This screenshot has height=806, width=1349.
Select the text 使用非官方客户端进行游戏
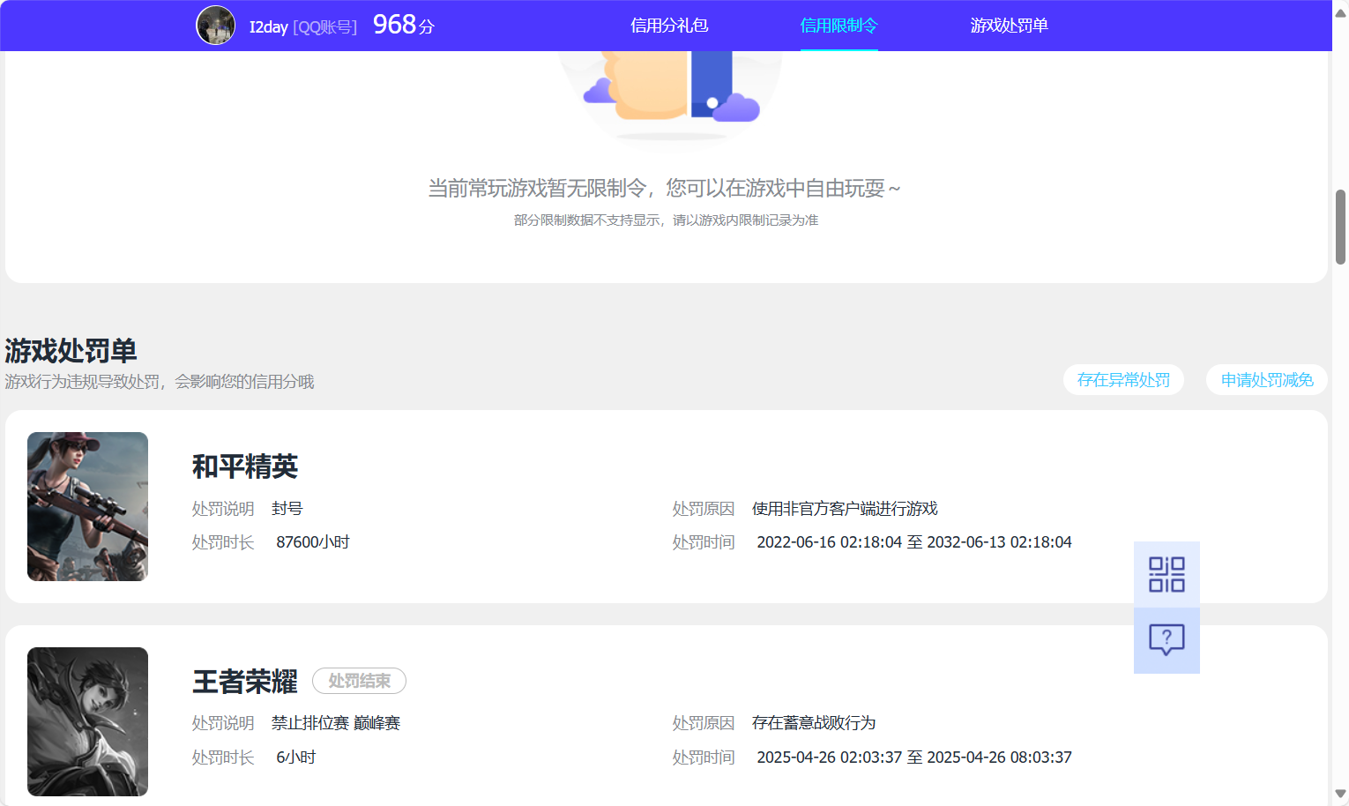click(x=845, y=509)
